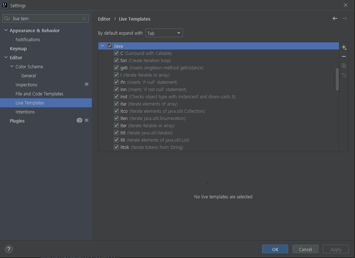Open the Keymap settings page
Image resolution: width=355 pixels, height=258 pixels.
[x=18, y=48]
